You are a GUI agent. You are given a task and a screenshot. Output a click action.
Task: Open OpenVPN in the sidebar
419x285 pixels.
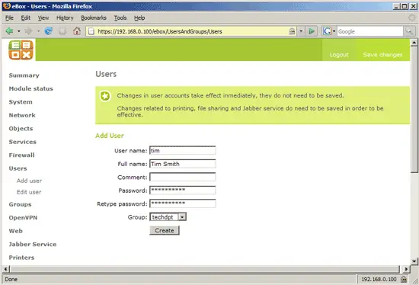[x=23, y=218]
